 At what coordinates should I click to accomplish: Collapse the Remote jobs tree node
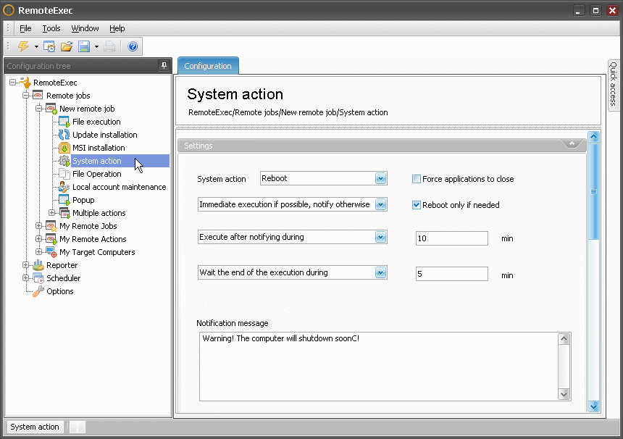tap(26, 96)
